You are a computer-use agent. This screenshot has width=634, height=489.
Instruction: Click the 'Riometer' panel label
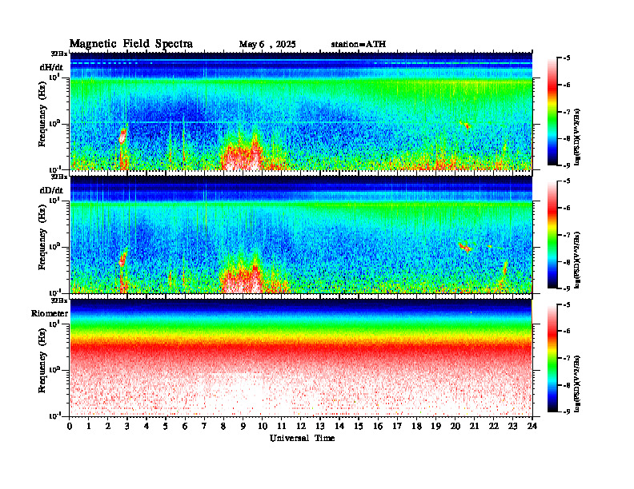pyautogui.click(x=50, y=313)
